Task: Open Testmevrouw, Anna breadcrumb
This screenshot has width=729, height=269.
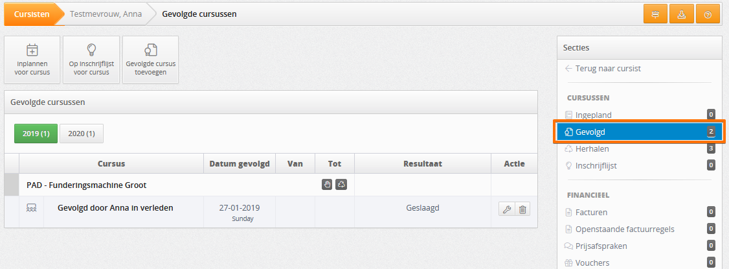Action: click(x=106, y=14)
